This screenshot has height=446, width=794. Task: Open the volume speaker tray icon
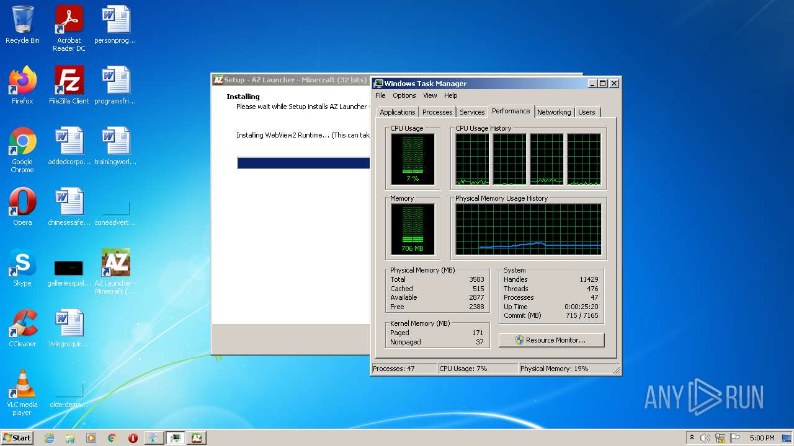point(705,438)
